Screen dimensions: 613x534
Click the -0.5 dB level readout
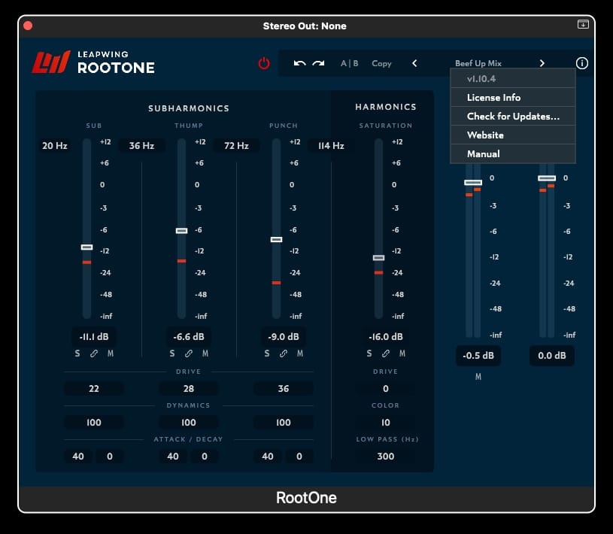tap(478, 355)
